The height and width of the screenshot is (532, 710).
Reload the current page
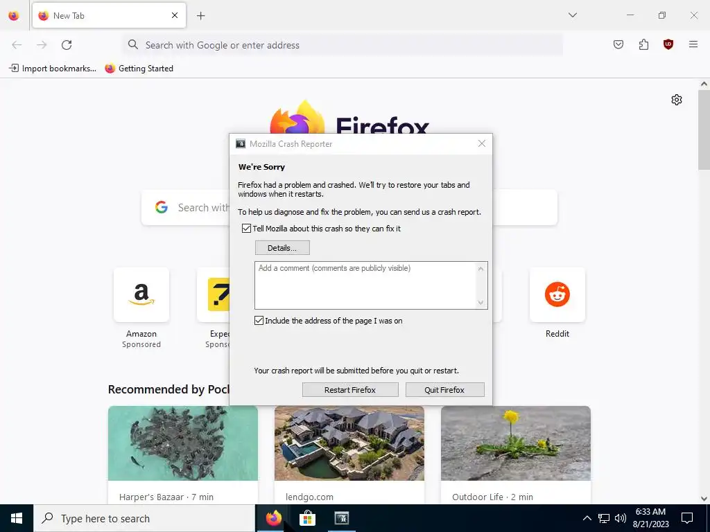click(67, 45)
